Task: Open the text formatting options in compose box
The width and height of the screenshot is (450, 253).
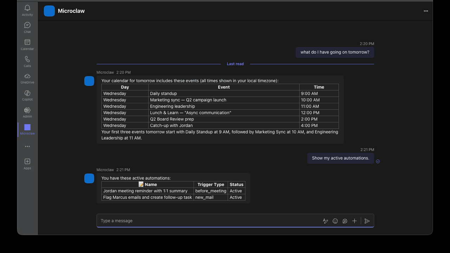Action: pyautogui.click(x=326, y=221)
